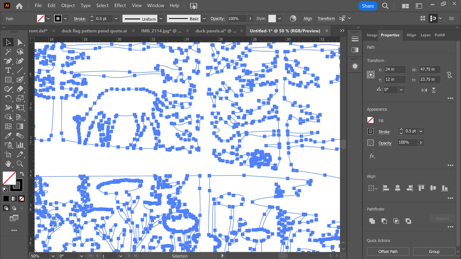
Task: Open fx effects menu in Appearance
Action: [x=372, y=156]
